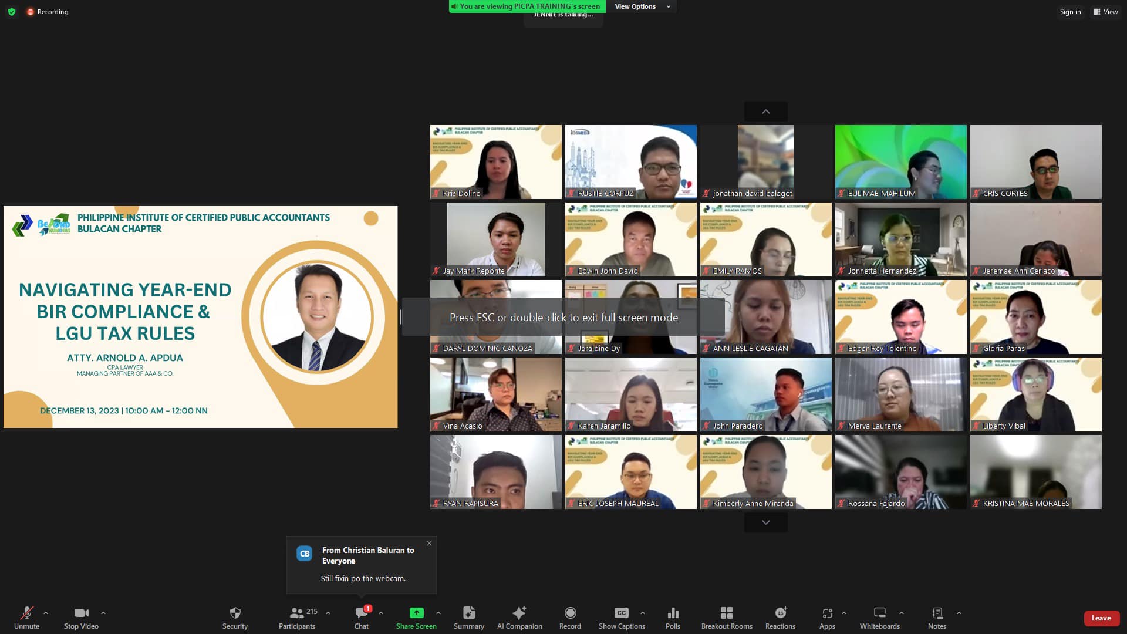This screenshot has width=1127, height=634.
Task: Select Edgar Rey Tolentino video tile
Action: [x=900, y=317]
